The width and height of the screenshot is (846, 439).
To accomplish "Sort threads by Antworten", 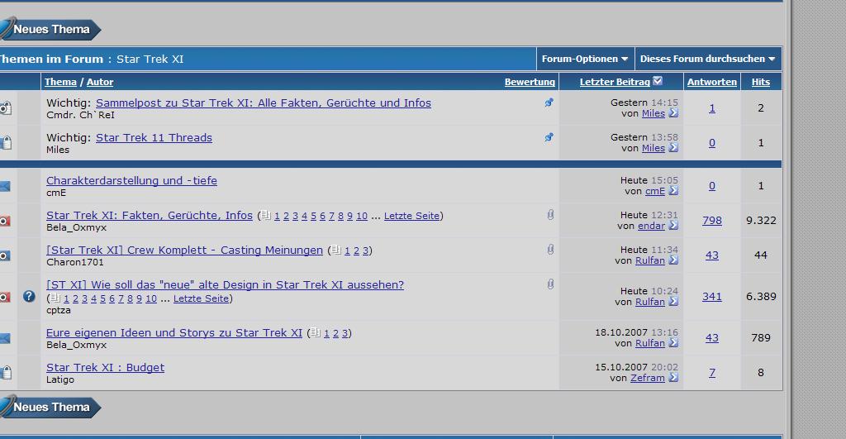I will click(x=711, y=82).
